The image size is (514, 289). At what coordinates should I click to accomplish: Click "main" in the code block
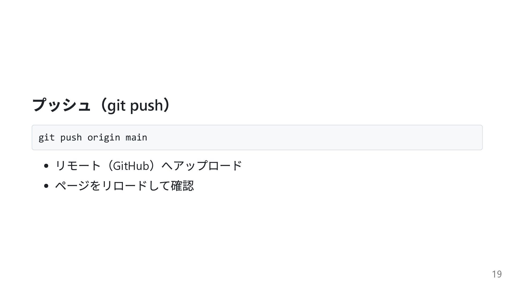[136, 138]
